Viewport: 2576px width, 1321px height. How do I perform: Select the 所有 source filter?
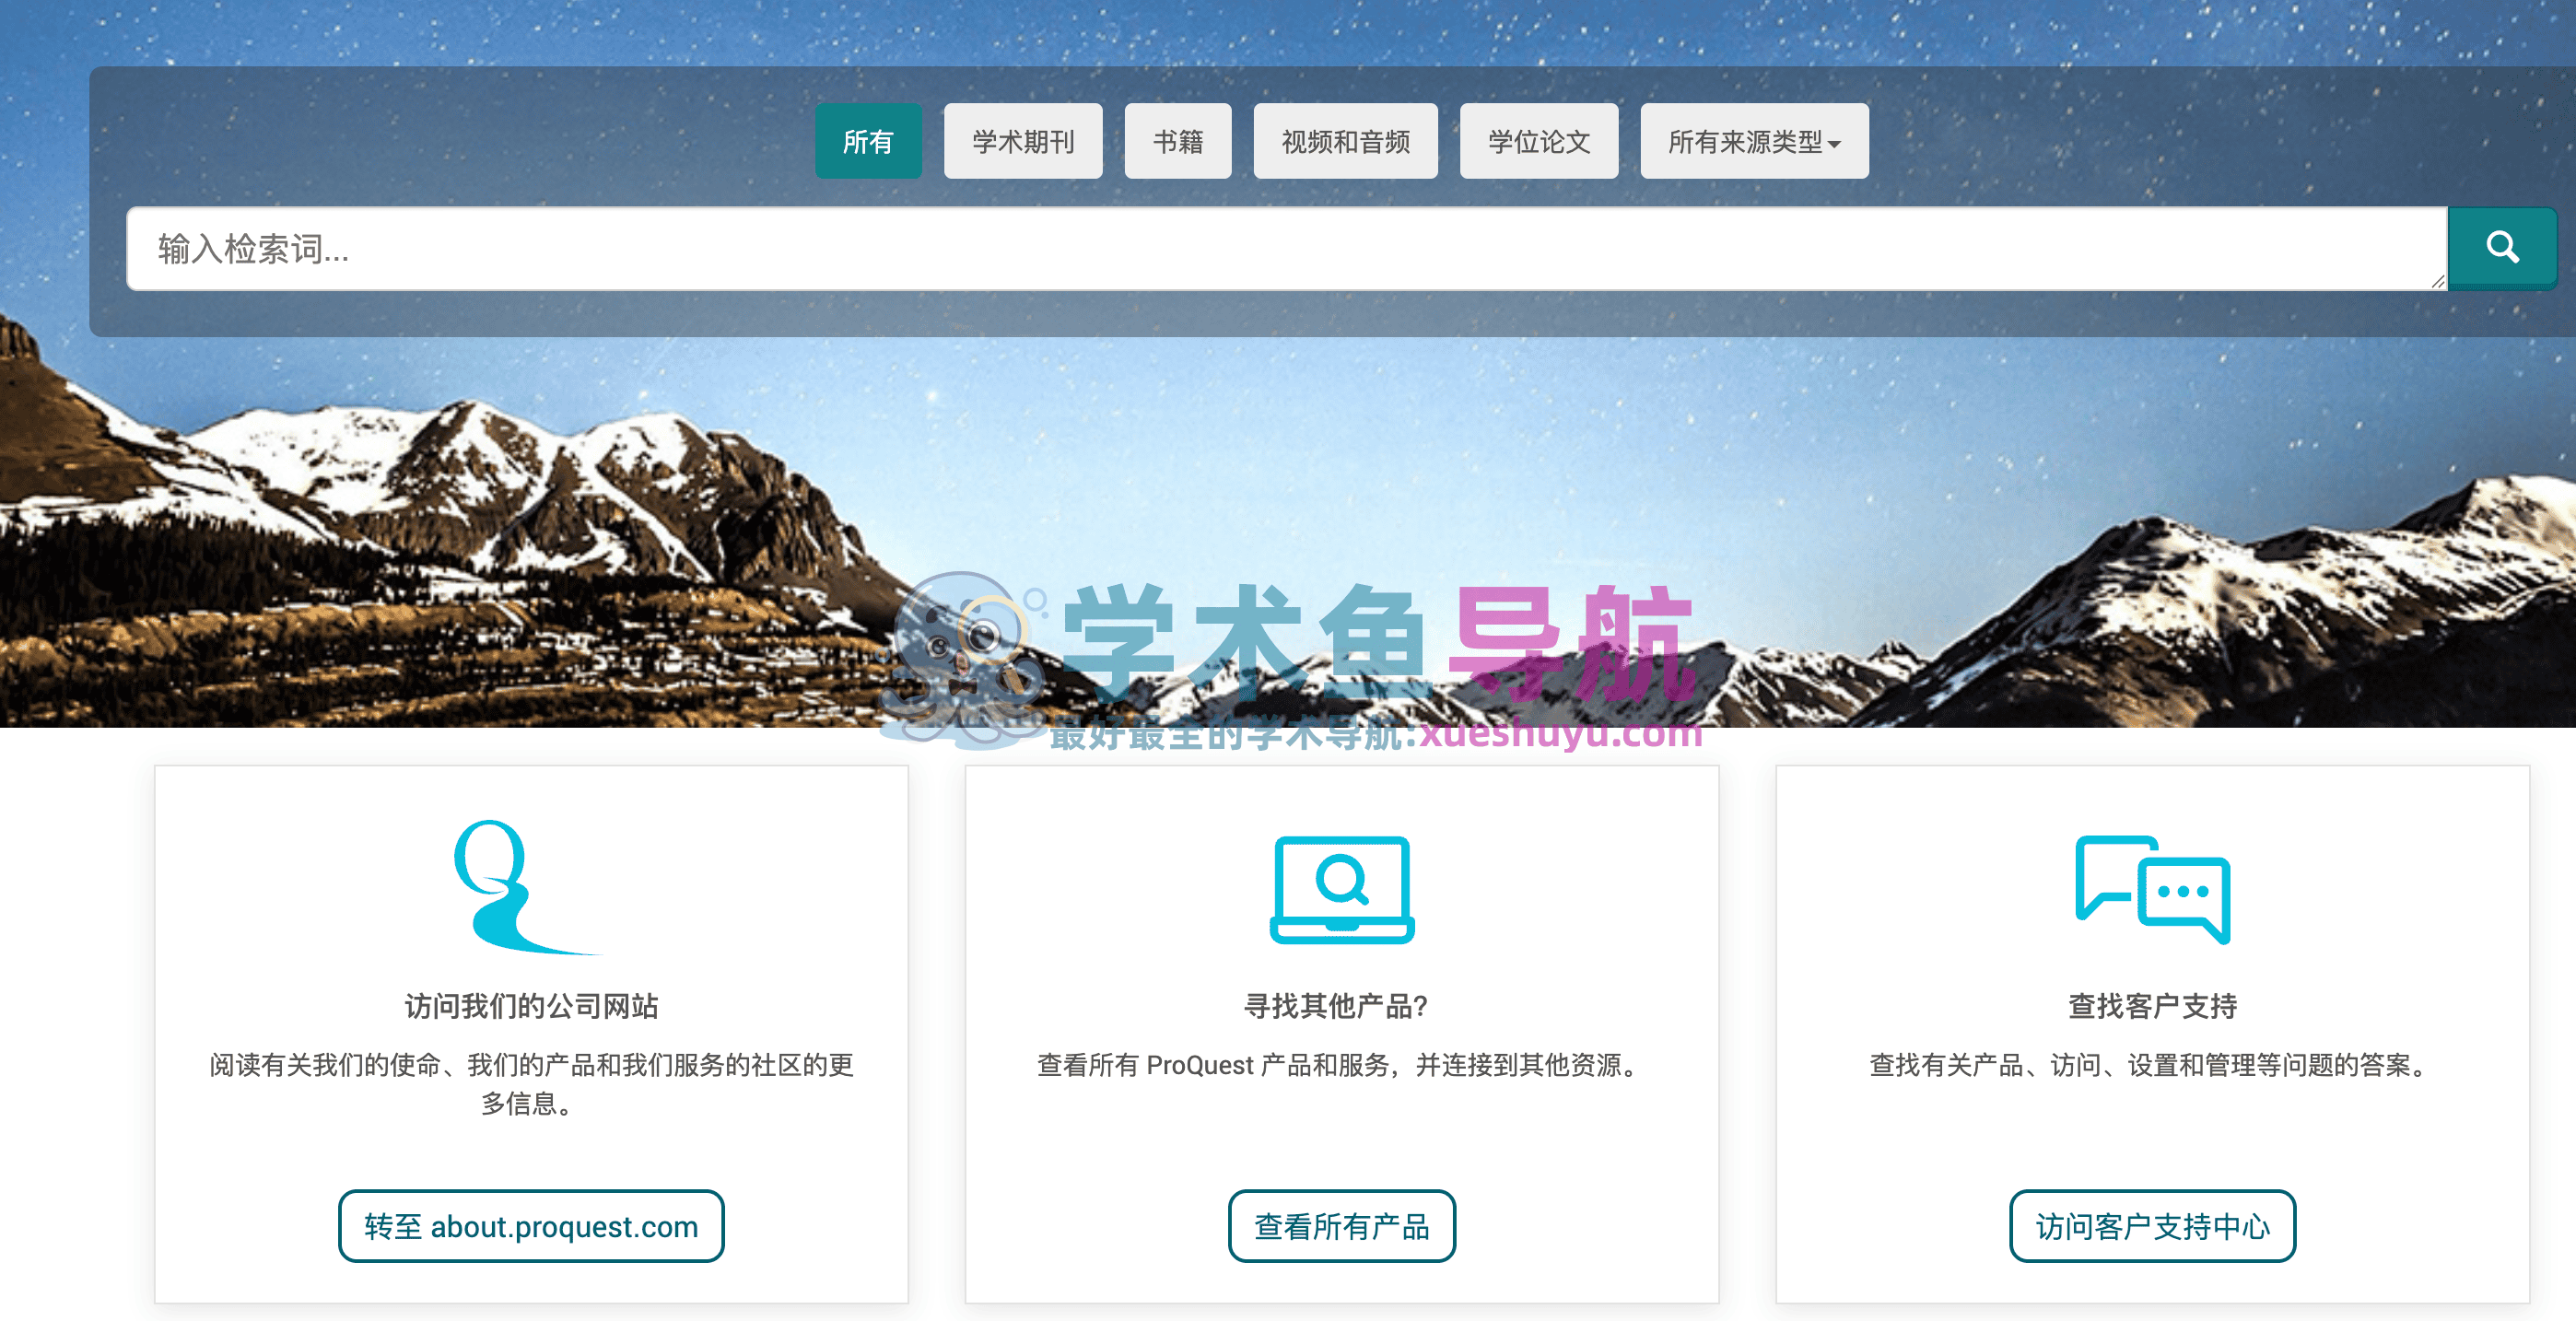tap(867, 142)
